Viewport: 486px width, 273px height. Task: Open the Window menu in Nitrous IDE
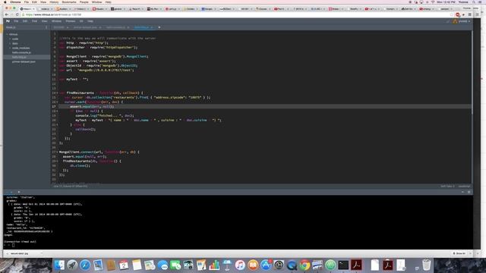click(x=56, y=21)
